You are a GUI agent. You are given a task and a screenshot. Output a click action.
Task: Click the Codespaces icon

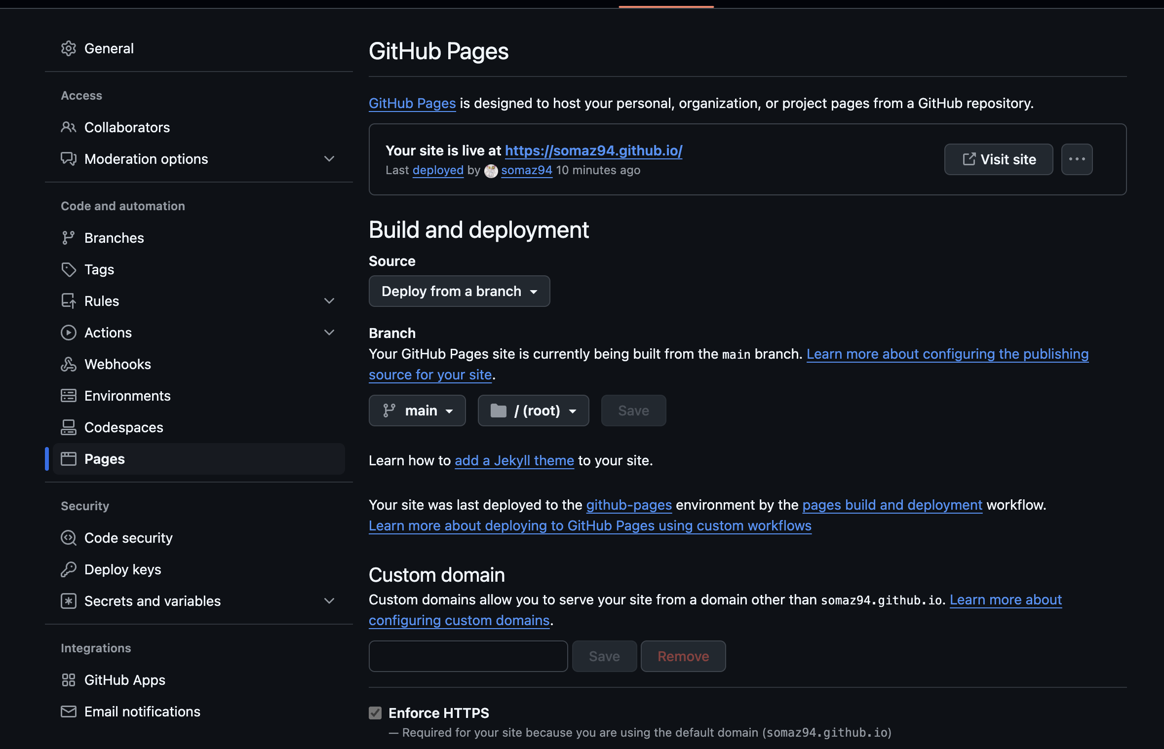tap(69, 427)
